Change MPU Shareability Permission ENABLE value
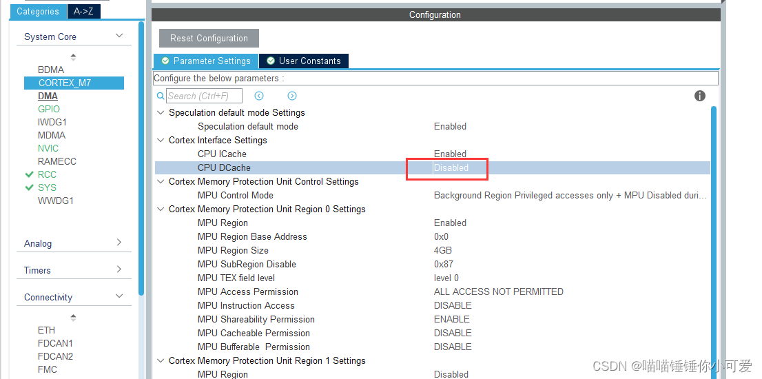The height and width of the screenshot is (379, 762). [x=451, y=320]
